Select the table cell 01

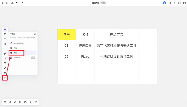(x=67, y=46)
